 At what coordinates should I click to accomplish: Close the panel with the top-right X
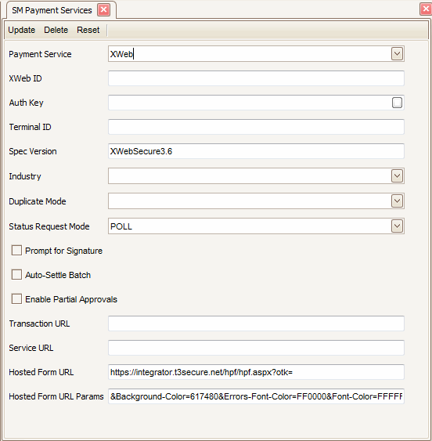point(426,9)
